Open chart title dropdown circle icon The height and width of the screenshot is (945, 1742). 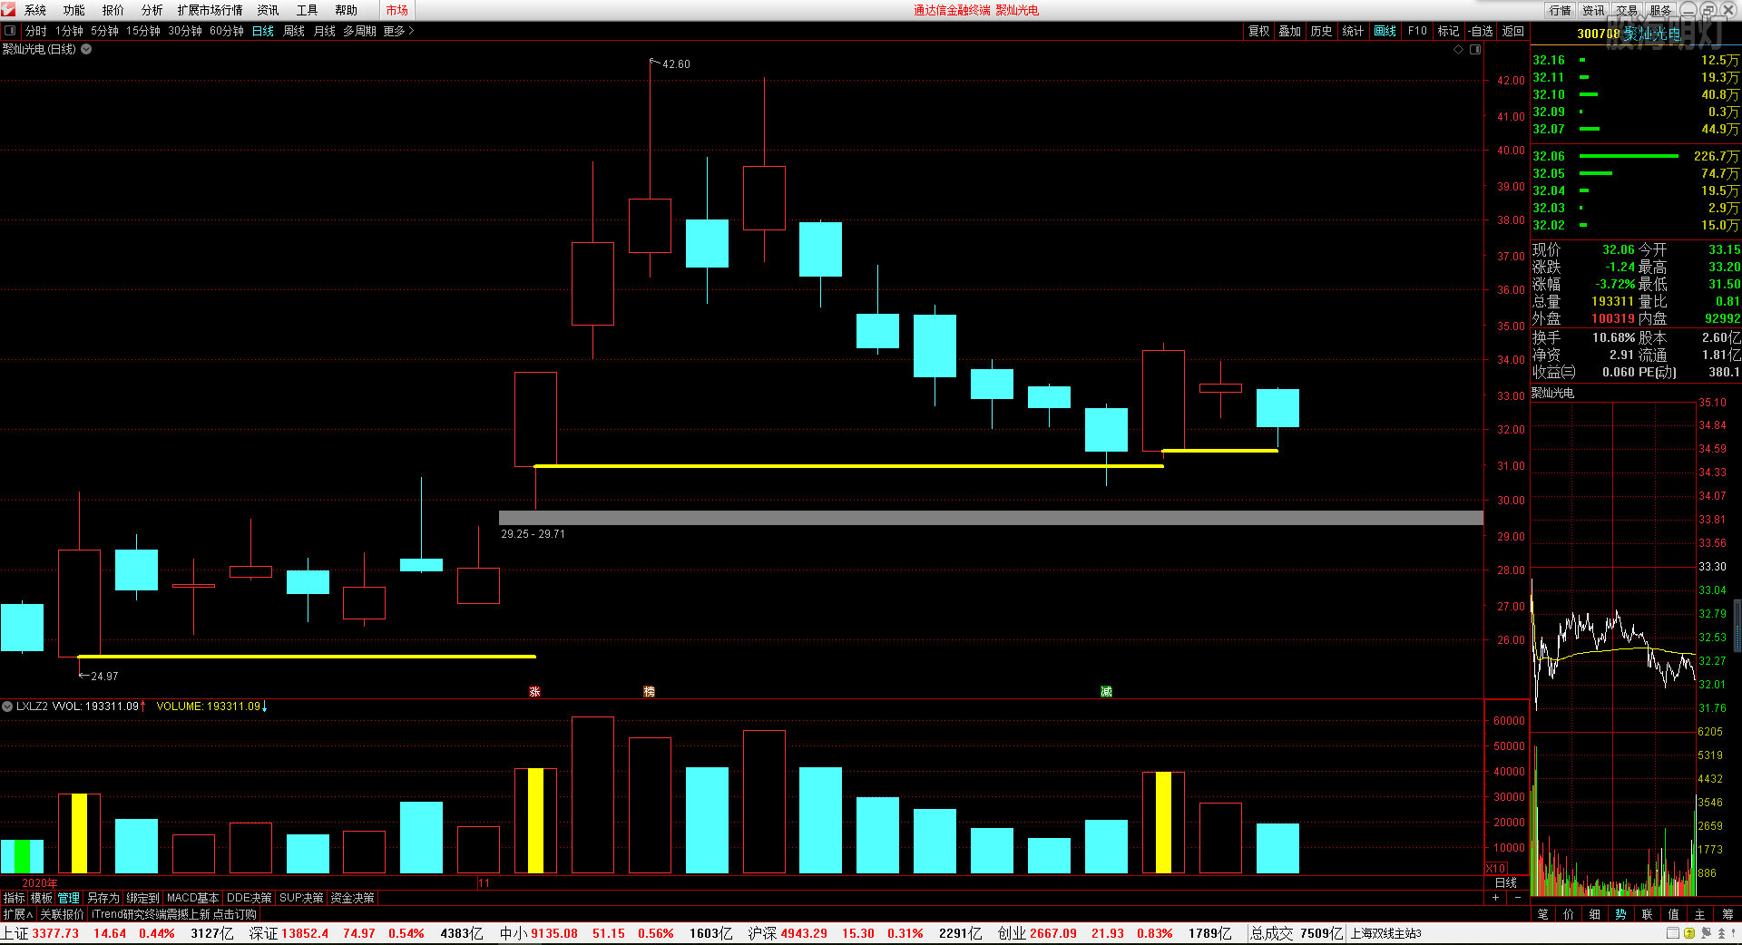[87, 49]
